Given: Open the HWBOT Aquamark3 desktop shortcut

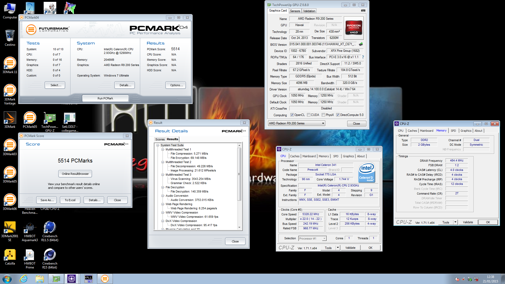Looking at the screenshot, I should click(30, 231).
